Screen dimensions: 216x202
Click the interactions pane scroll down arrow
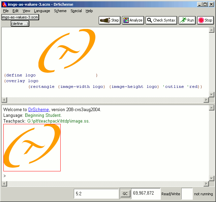[212, 178]
